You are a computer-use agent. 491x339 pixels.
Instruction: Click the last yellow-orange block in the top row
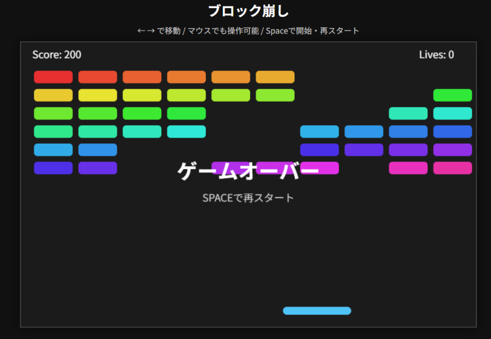(275, 77)
